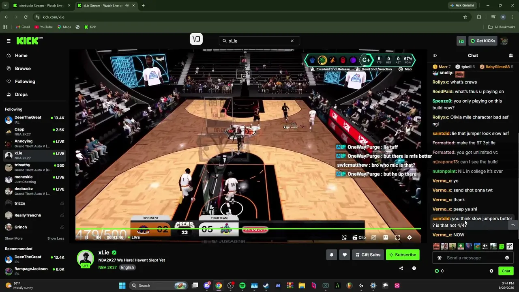This screenshot has height=292, width=519.
Task: Pause the xLie live stream
Action: (x=86, y=237)
